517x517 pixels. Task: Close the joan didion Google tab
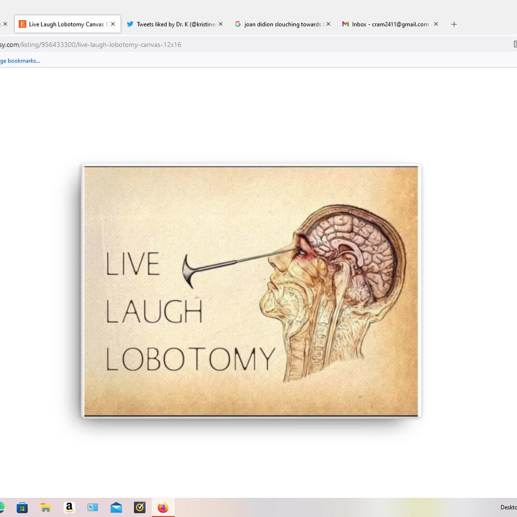coord(328,24)
